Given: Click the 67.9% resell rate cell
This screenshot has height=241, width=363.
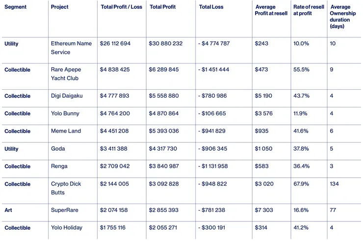Looking at the screenshot, I should (x=302, y=184).
